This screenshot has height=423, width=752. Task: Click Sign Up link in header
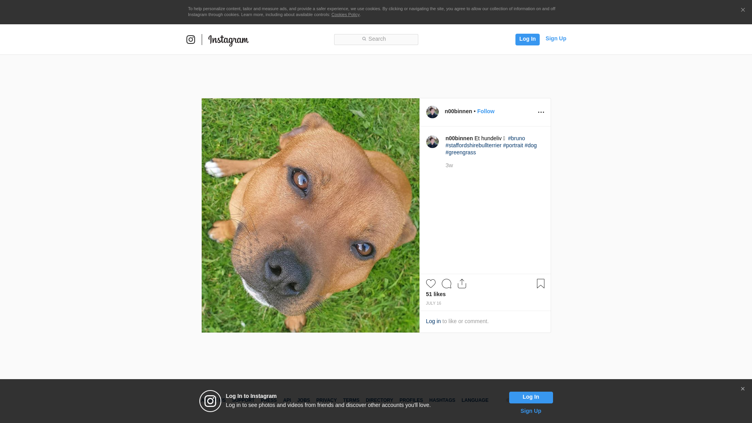point(555,38)
